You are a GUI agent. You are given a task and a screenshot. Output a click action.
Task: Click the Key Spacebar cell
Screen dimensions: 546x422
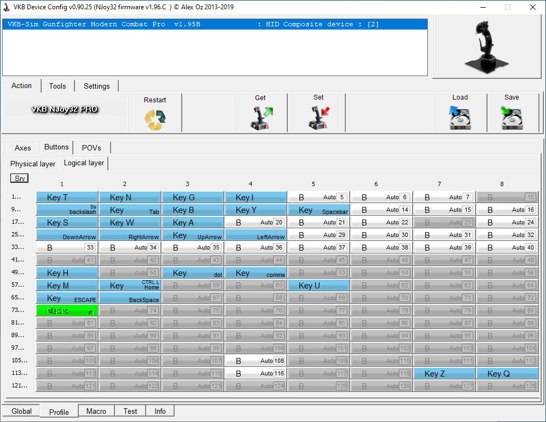click(x=318, y=210)
